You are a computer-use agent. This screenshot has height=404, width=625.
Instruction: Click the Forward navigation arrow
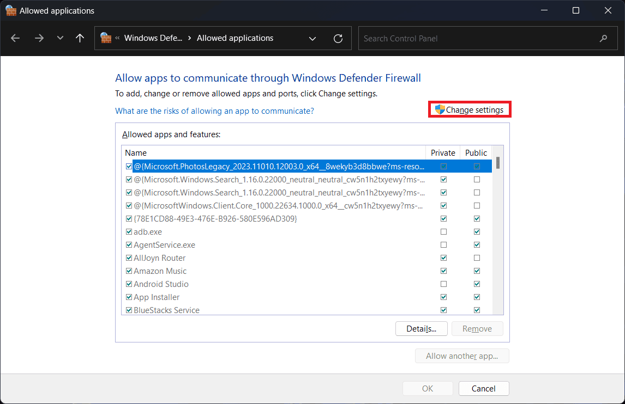tap(39, 38)
